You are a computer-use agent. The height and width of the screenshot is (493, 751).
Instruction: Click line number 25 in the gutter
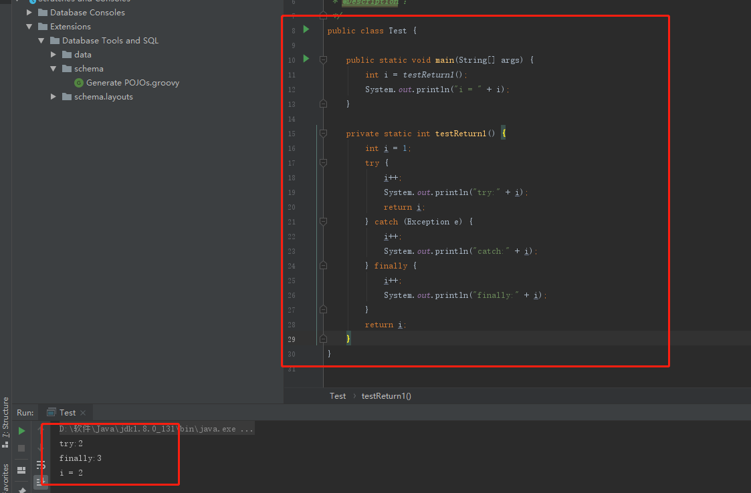click(x=292, y=281)
